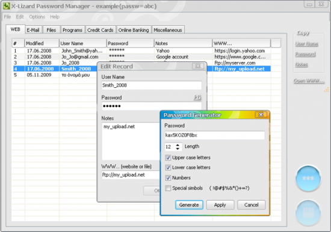The height and width of the screenshot is (232, 331).
Task: Open the Help menu
Action: point(55,17)
